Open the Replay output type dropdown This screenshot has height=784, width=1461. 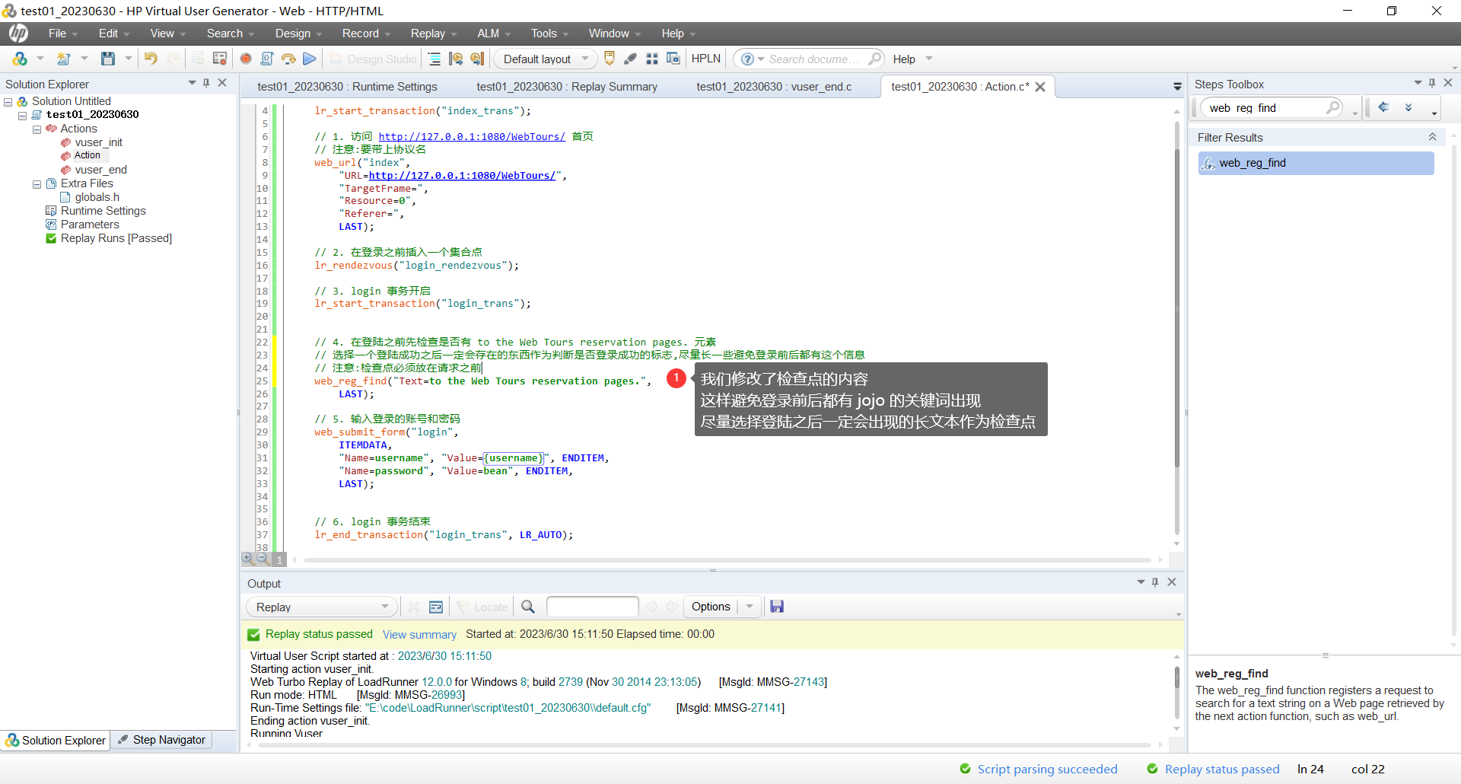point(321,607)
